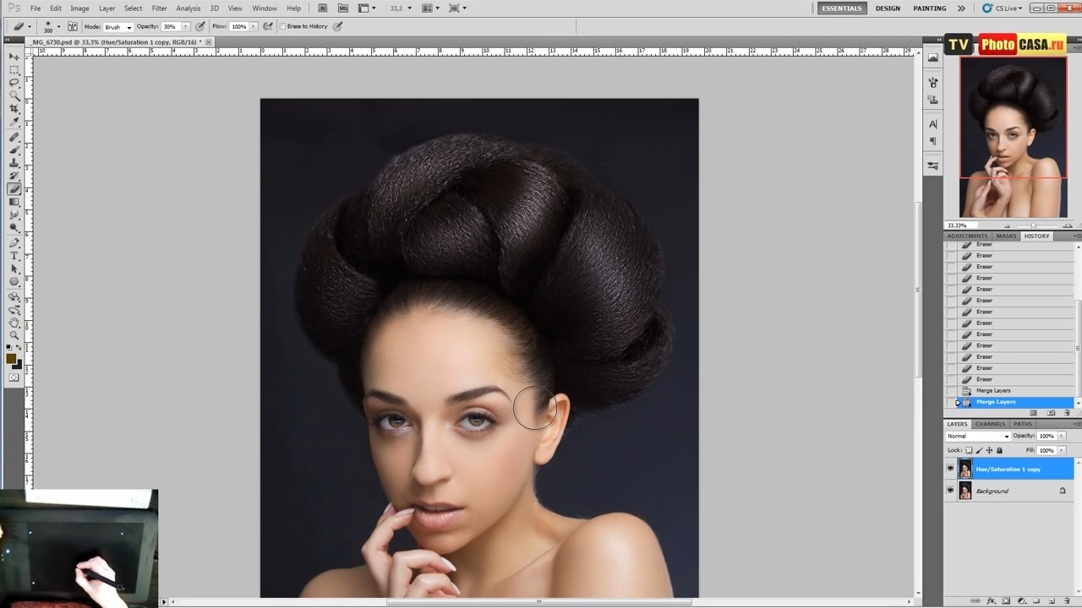Create new fill or adjustment layer
The width and height of the screenshot is (1082, 608).
pyautogui.click(x=1020, y=601)
